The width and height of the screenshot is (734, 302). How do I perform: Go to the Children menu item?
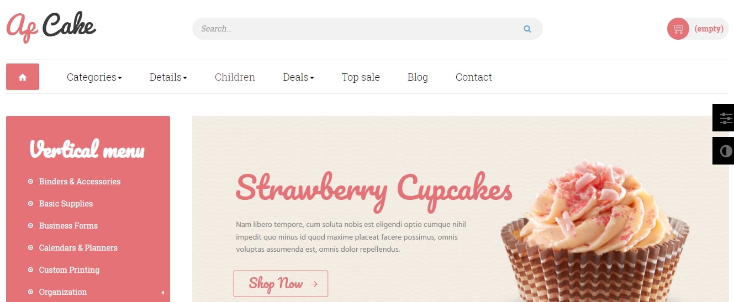point(235,77)
